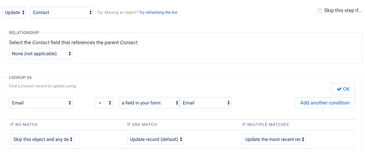Viewport: 365px width, 152px height.
Task: Open the Update action dropdown
Action: coord(14,12)
